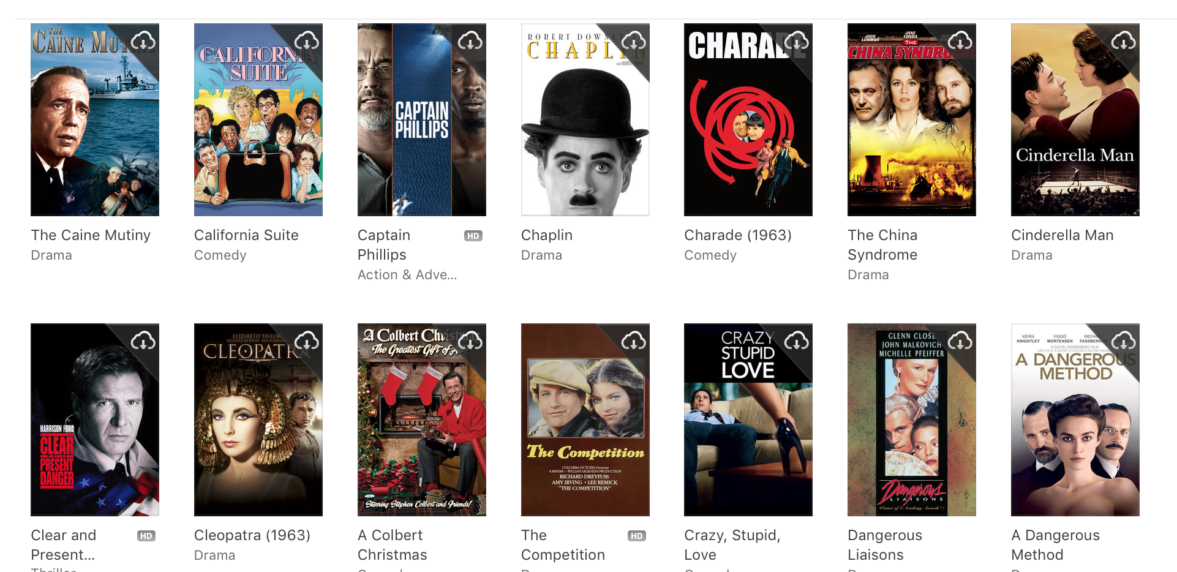Click the Cinderella Man title text

click(1062, 235)
